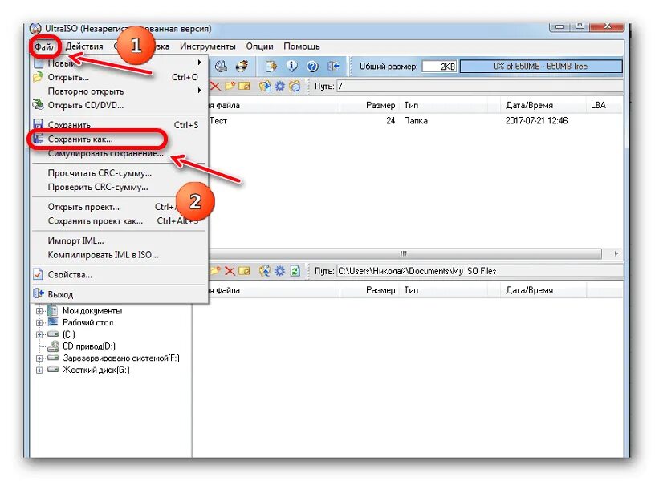Choose Выход from the menu

(120, 294)
